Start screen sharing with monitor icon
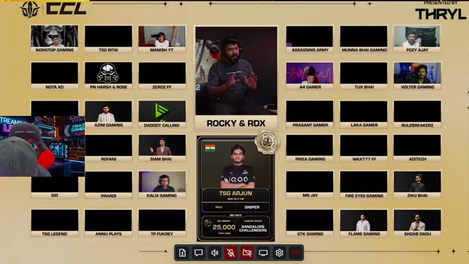The image size is (469, 264). 263,253
